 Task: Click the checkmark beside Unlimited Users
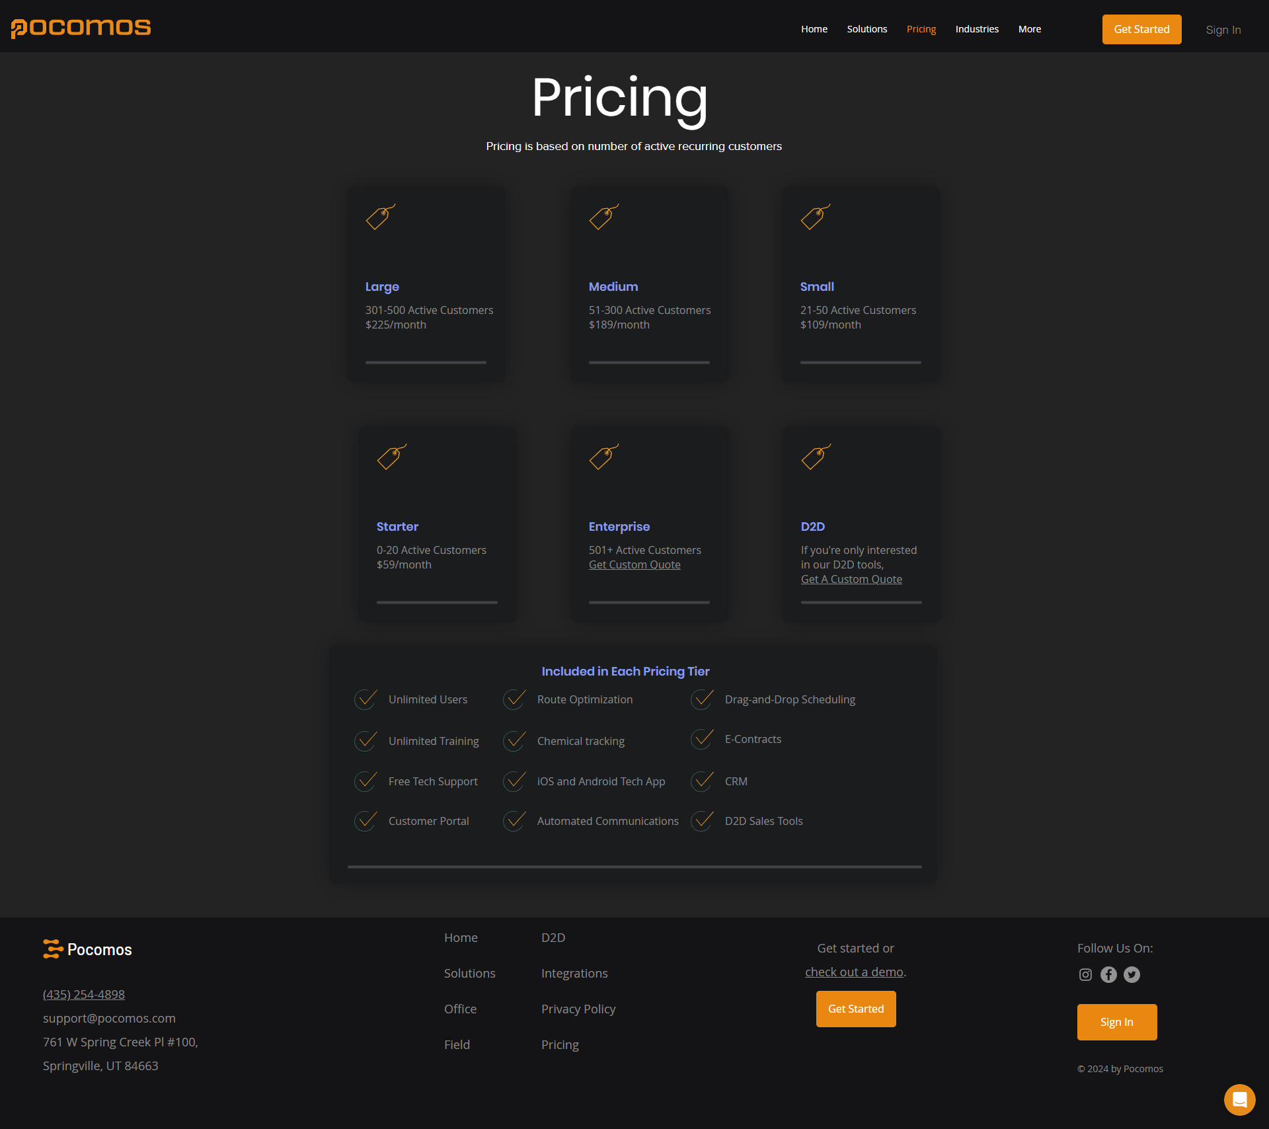pos(365,699)
